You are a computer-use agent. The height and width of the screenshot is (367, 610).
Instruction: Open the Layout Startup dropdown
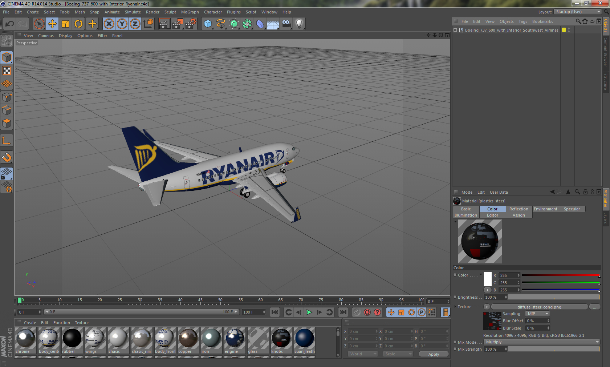coord(578,12)
